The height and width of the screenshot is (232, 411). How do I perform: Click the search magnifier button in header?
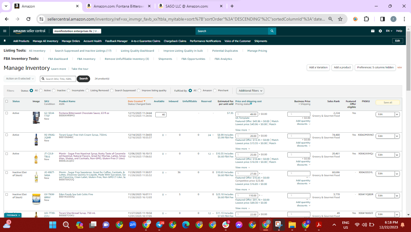click(272, 31)
